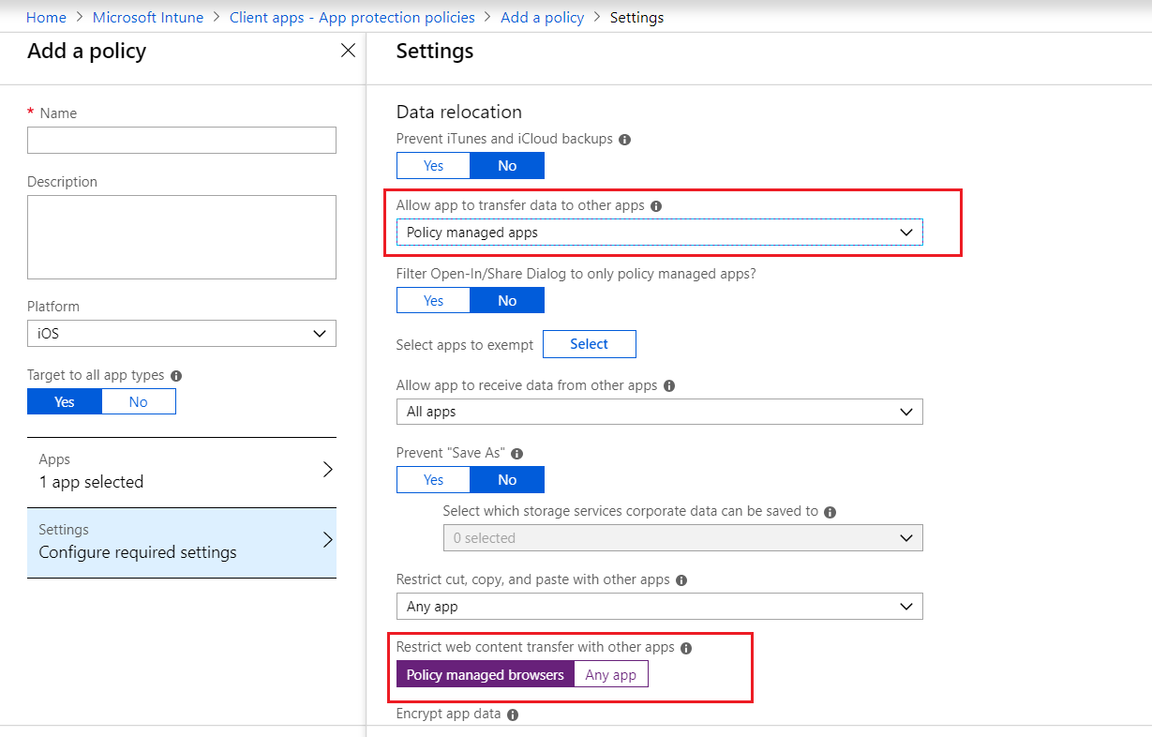
Task: Set Target to all app types to No
Action: point(138,402)
